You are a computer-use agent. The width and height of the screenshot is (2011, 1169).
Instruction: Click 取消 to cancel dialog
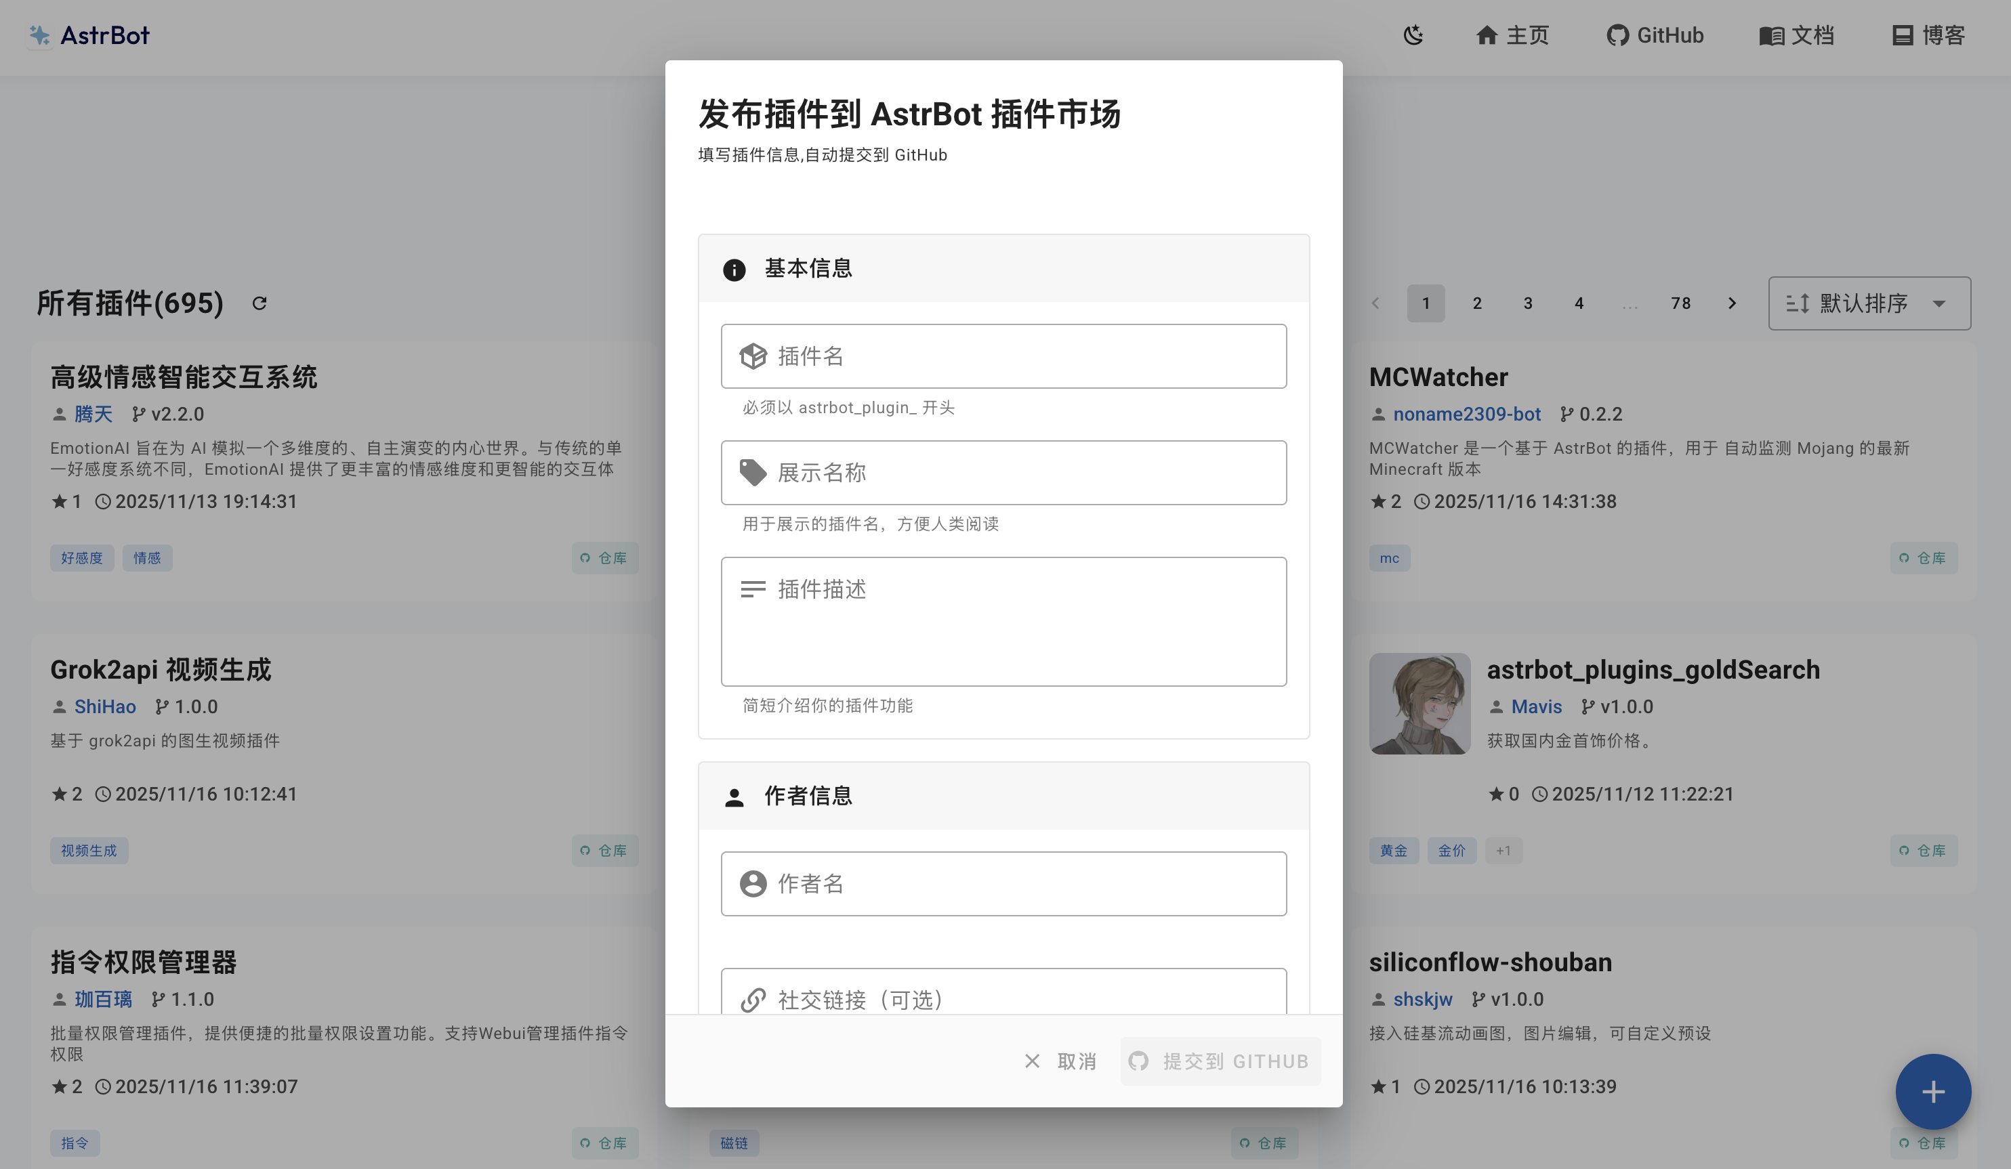(x=1060, y=1061)
